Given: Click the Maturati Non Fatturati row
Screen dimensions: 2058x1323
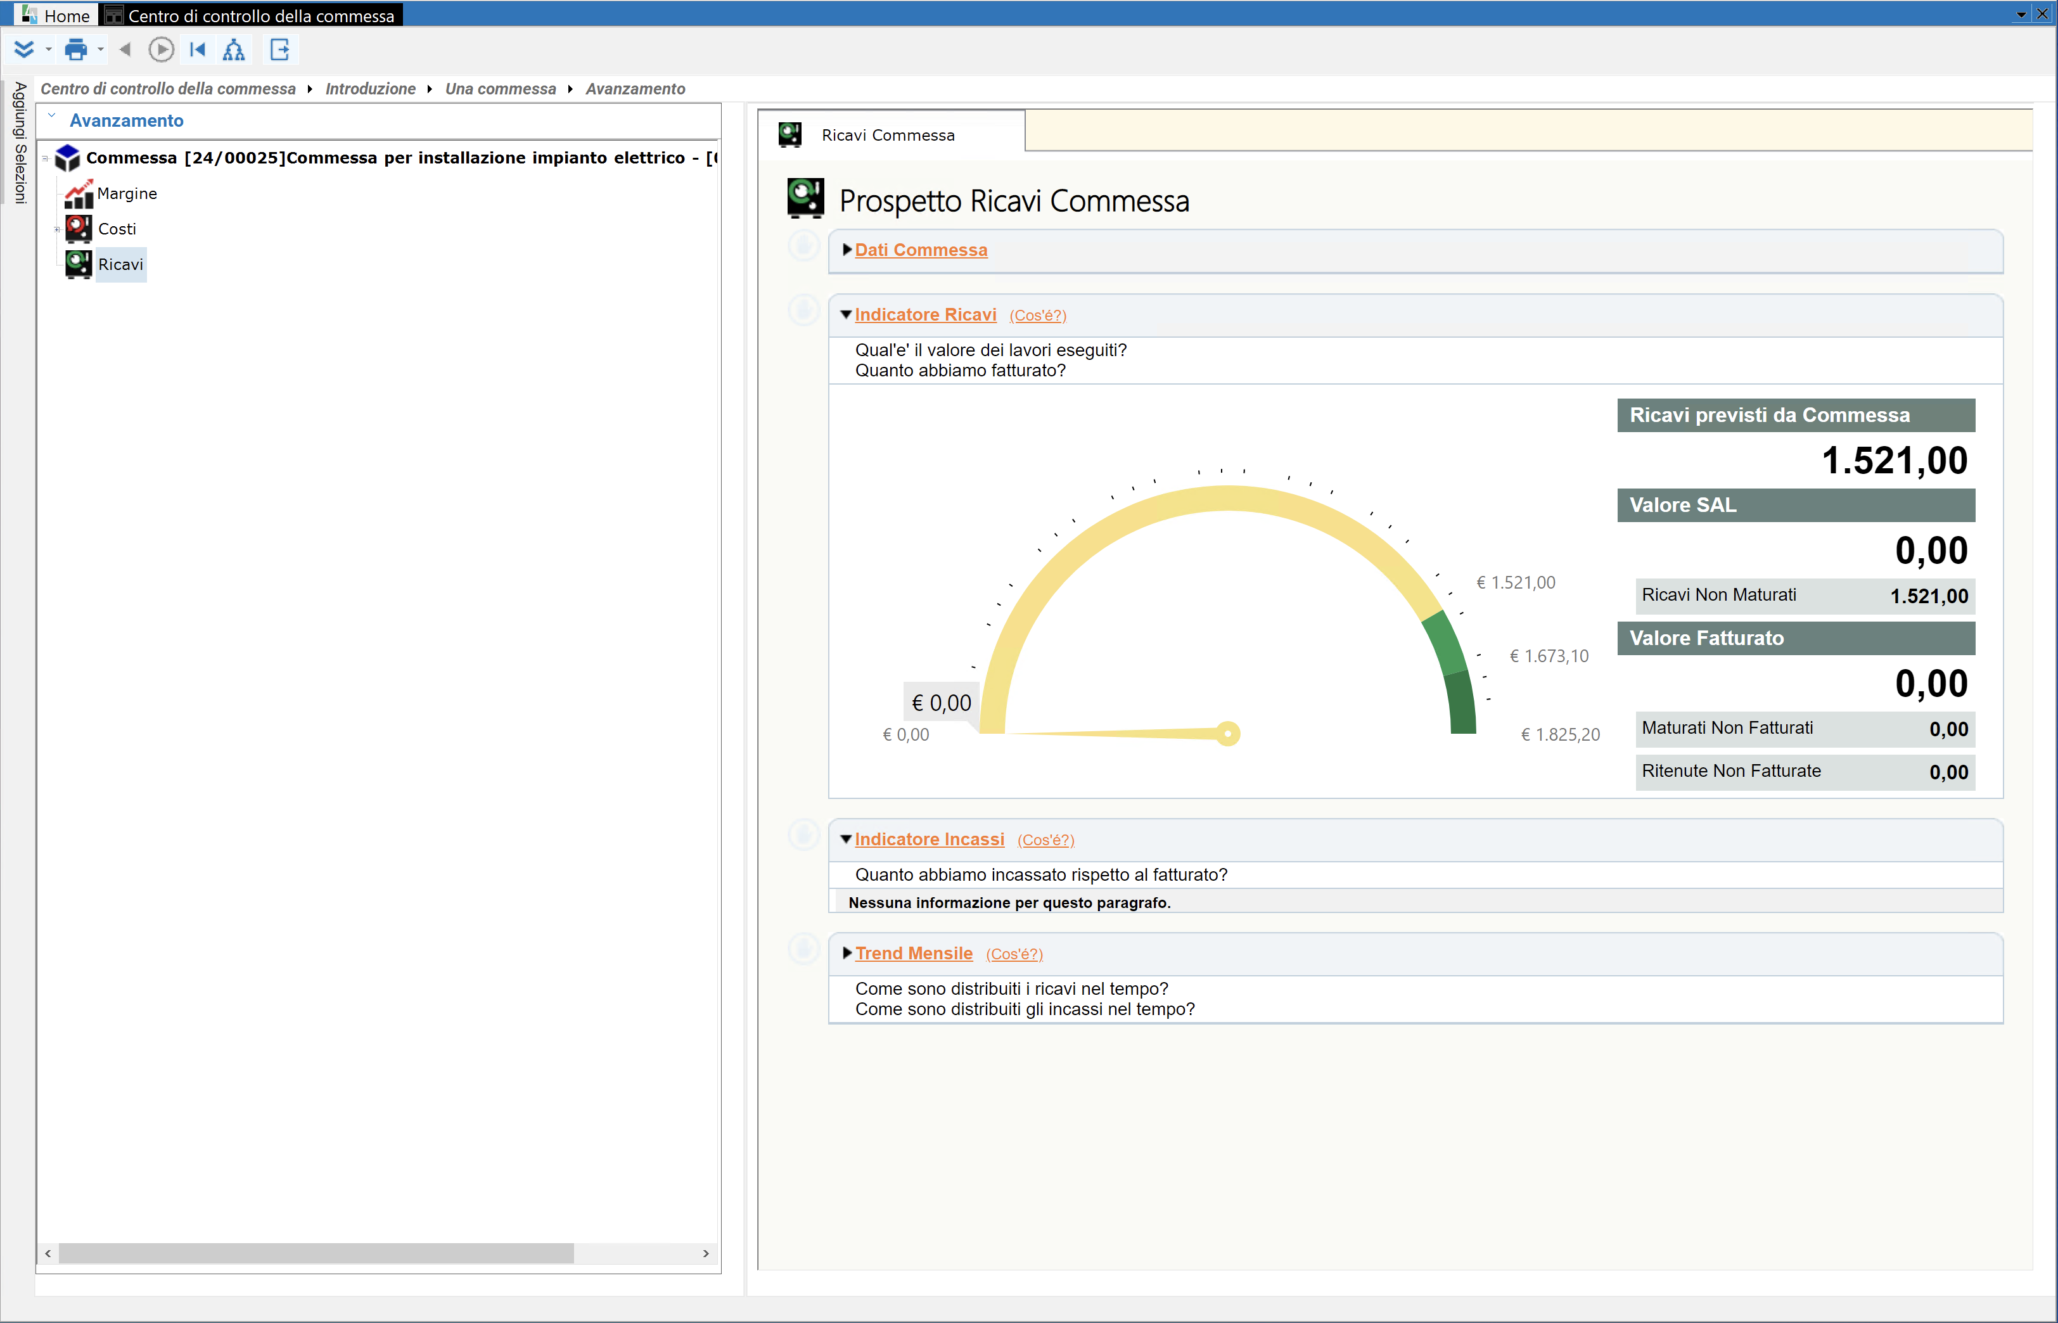Looking at the screenshot, I should point(1805,729).
